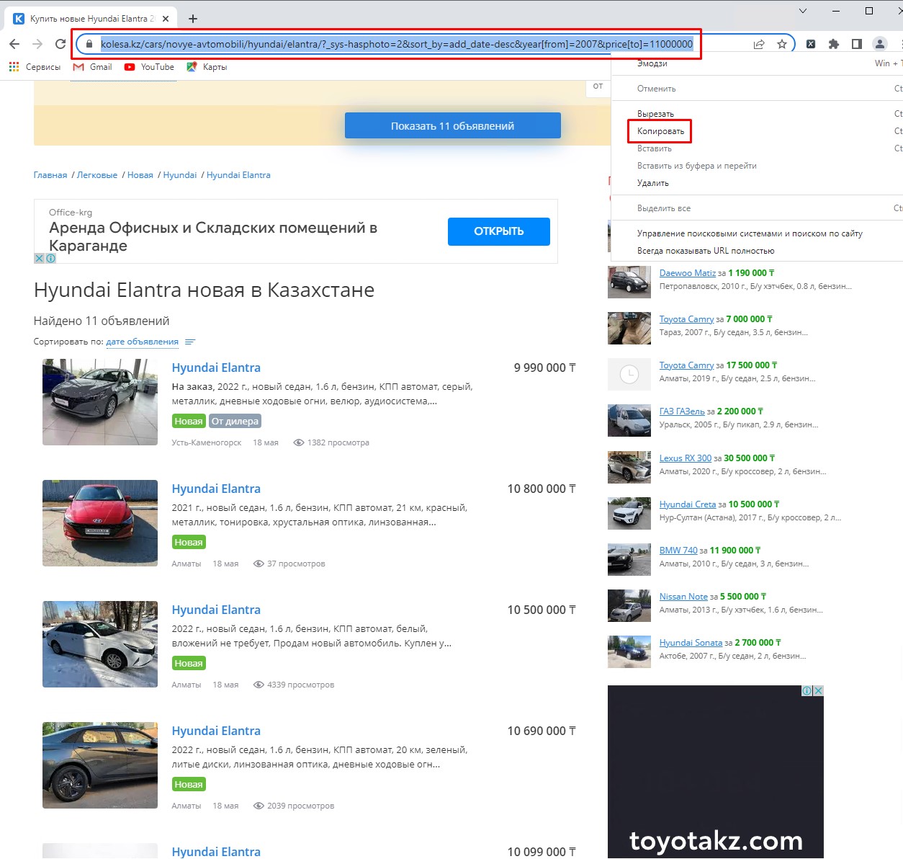Open the Chrome profile avatar
Viewport: 903px width, 859px height.
click(880, 44)
